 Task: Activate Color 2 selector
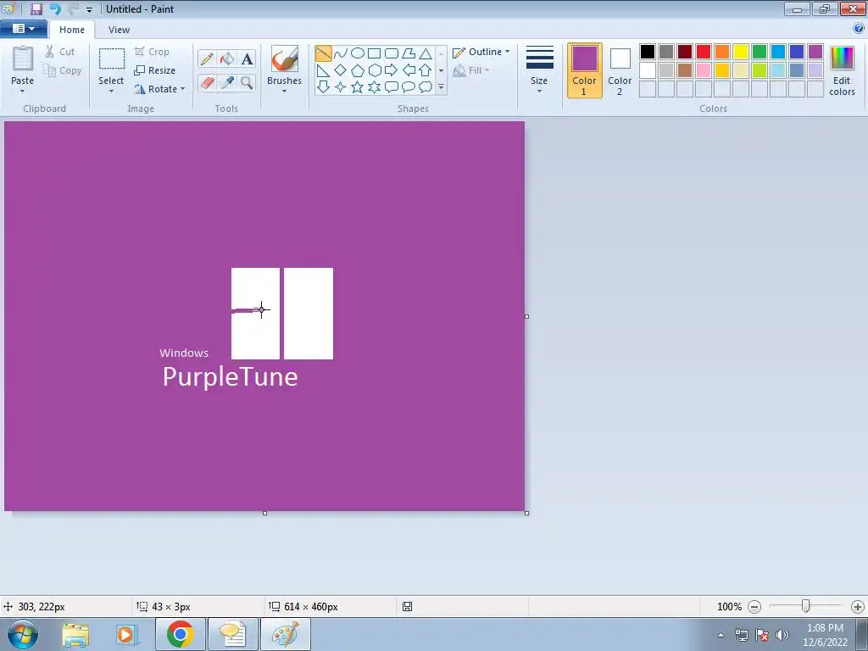tap(620, 70)
